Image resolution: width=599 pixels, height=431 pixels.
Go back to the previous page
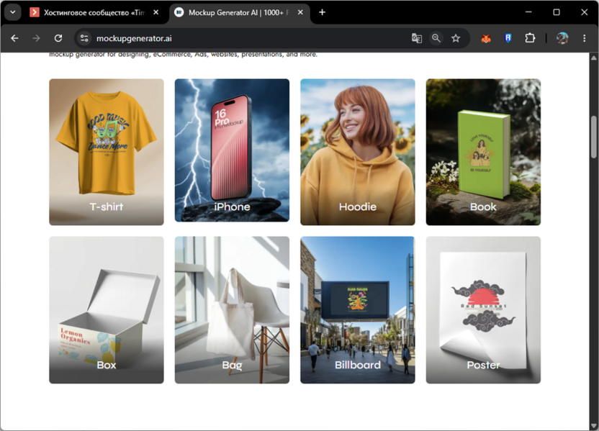click(x=14, y=38)
